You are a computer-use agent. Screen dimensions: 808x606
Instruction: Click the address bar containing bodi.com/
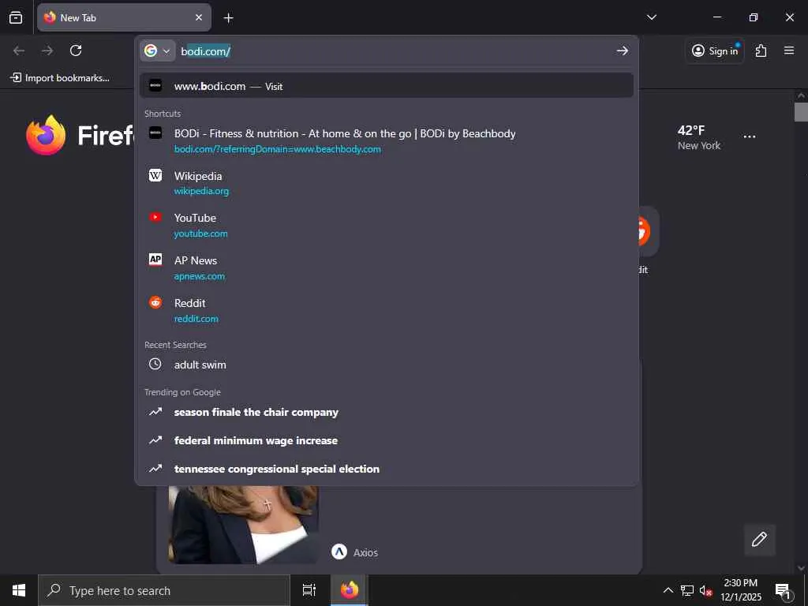(395, 51)
